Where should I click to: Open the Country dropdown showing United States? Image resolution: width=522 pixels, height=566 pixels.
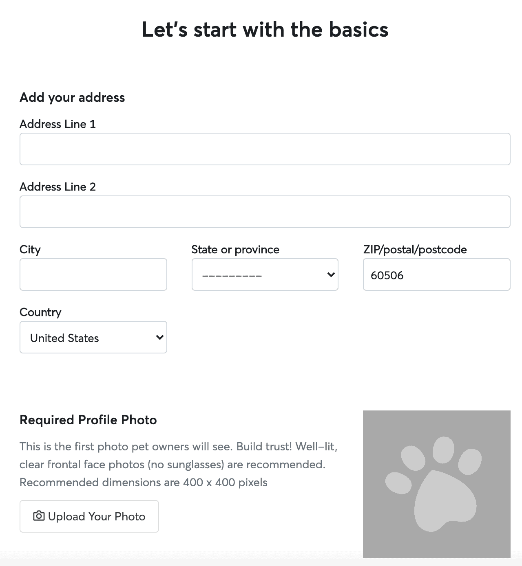(x=93, y=337)
